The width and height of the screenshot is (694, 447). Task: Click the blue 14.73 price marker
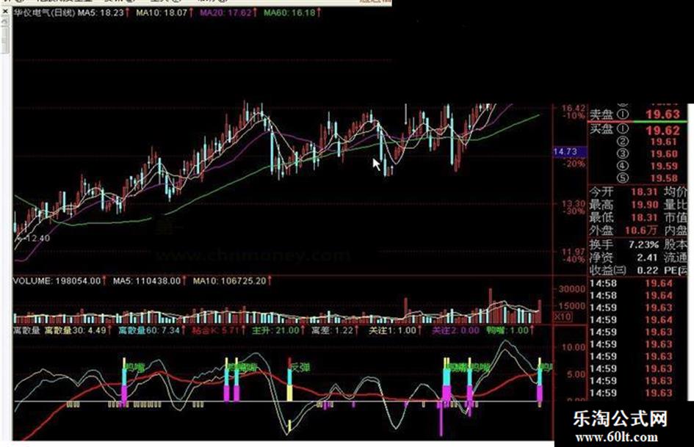point(568,152)
